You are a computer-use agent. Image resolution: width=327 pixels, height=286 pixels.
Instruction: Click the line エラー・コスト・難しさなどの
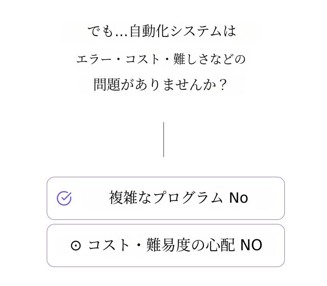pyautogui.click(x=161, y=59)
